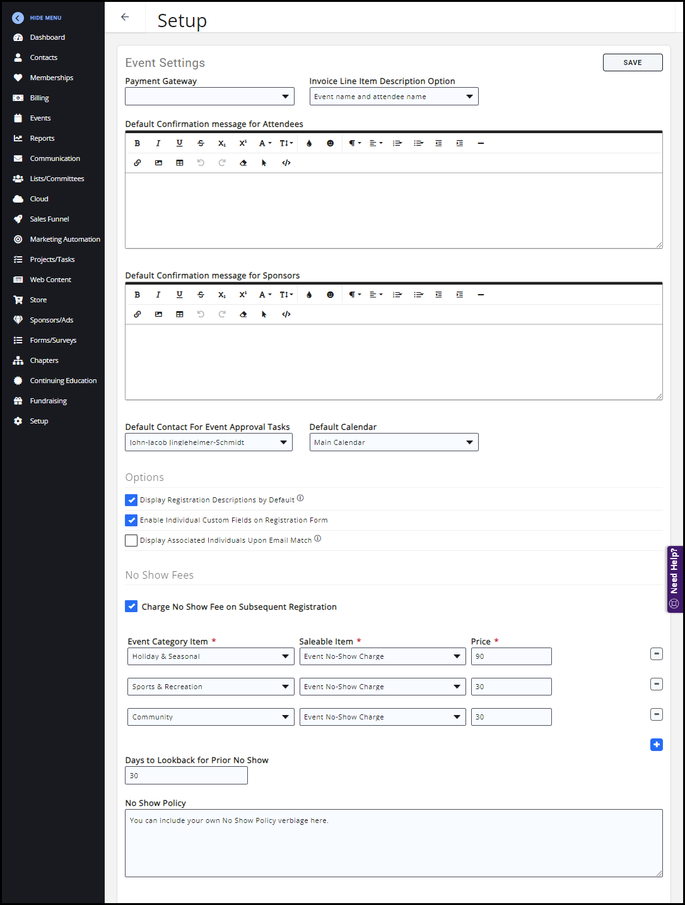Open Events in the sidebar menu
This screenshot has width=685, height=905.
point(40,118)
